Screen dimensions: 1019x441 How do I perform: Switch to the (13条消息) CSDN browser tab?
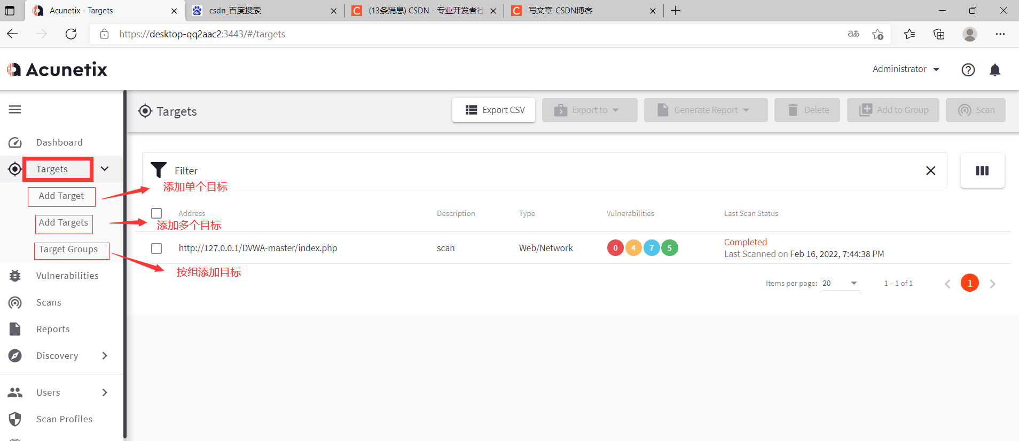pyautogui.click(x=424, y=11)
